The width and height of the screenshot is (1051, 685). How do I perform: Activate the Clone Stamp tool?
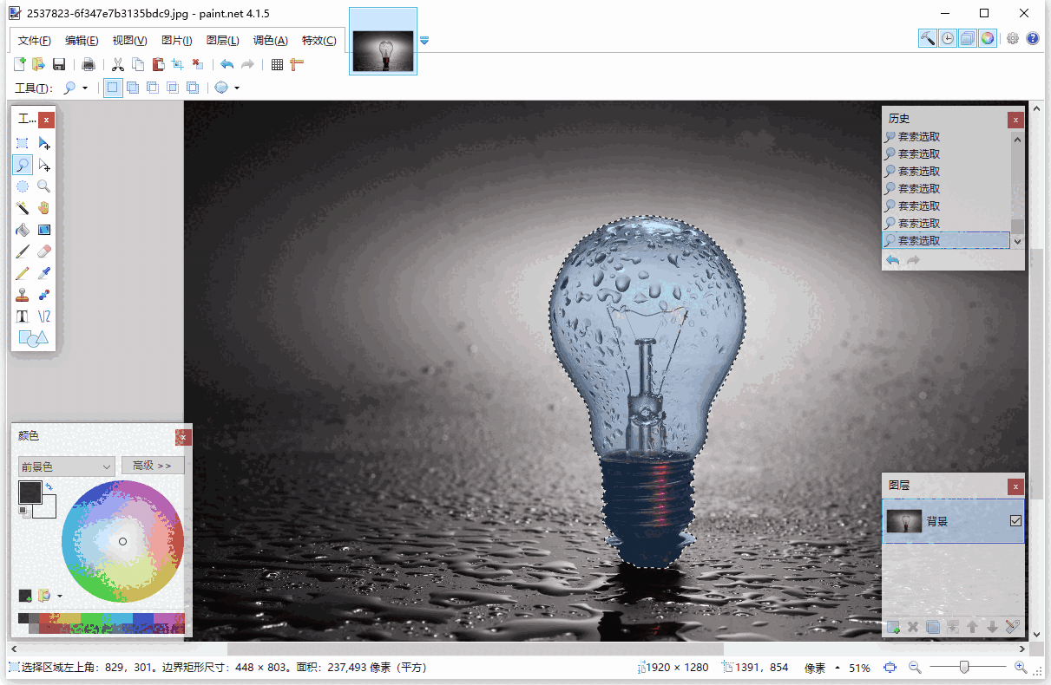(23, 294)
